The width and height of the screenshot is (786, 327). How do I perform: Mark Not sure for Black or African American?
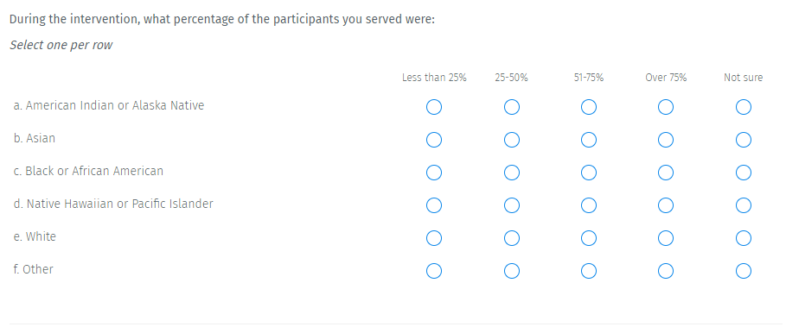[744, 173]
